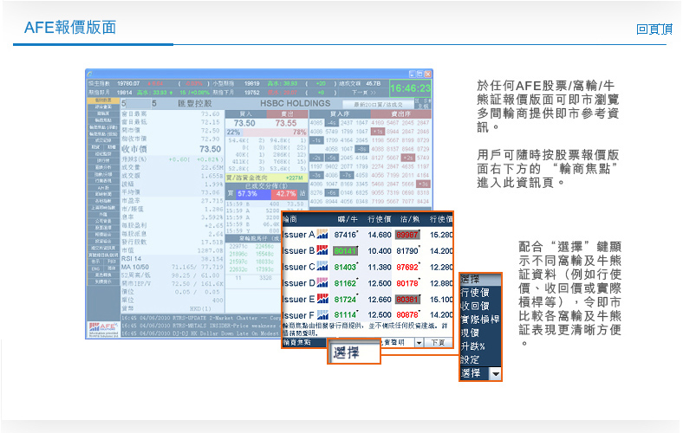Choose 現價 in the 選擇 menu
683x433 pixels.
pyautogui.click(x=470, y=333)
